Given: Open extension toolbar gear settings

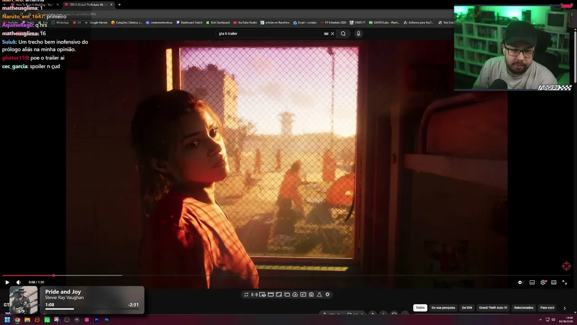Looking at the screenshot, I should click(327, 294).
